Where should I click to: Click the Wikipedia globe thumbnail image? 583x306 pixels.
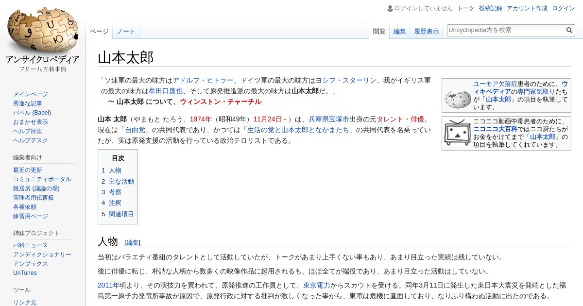(458, 99)
